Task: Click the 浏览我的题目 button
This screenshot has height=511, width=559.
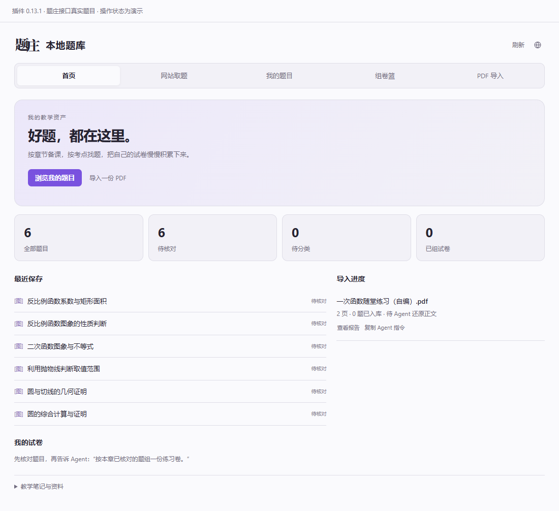Action: (x=55, y=178)
